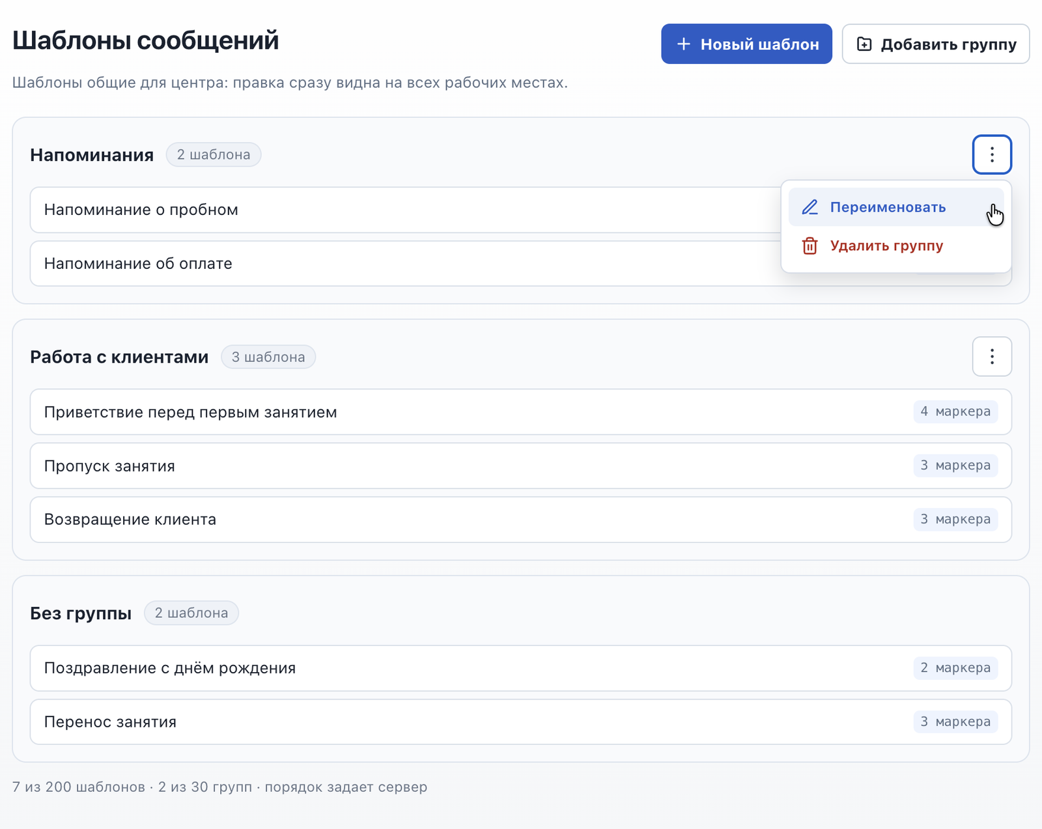Click the pencil icon next to Переименовать
1042x829 pixels.
coord(810,207)
